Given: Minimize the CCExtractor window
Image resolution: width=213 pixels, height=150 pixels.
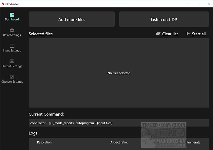Looking at the screenshot, I should [x=190, y=4].
